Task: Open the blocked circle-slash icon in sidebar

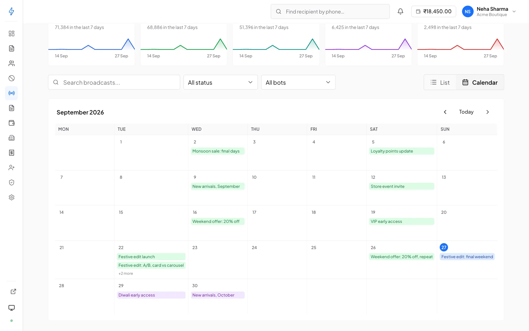Action: (12, 78)
